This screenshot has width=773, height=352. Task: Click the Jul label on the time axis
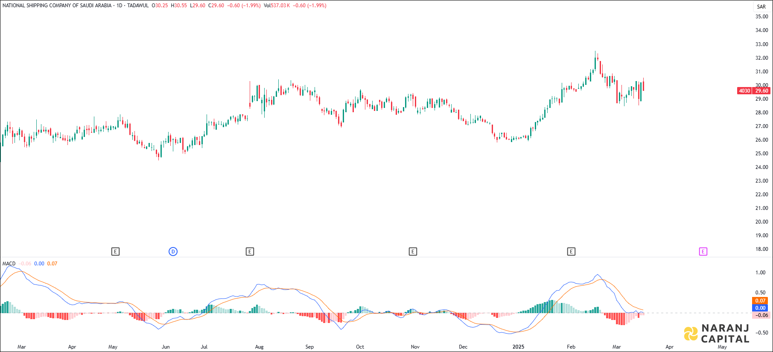pos(204,347)
